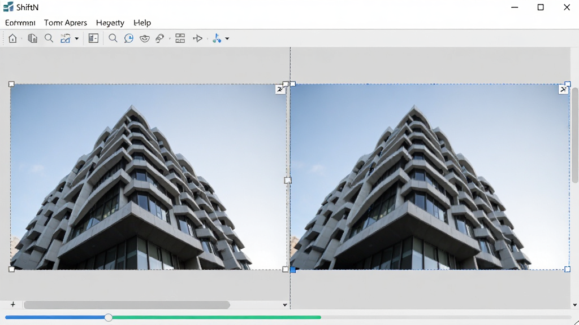Screen dimensions: 579x325
Task: Open the dropdown arrow beside the blue image icon
Action: pos(77,38)
